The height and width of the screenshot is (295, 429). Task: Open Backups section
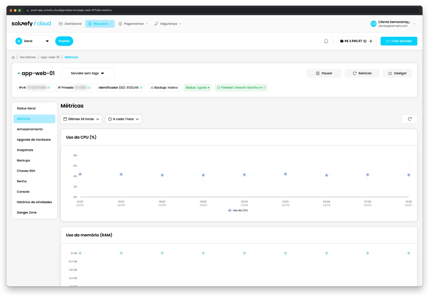click(x=34, y=160)
